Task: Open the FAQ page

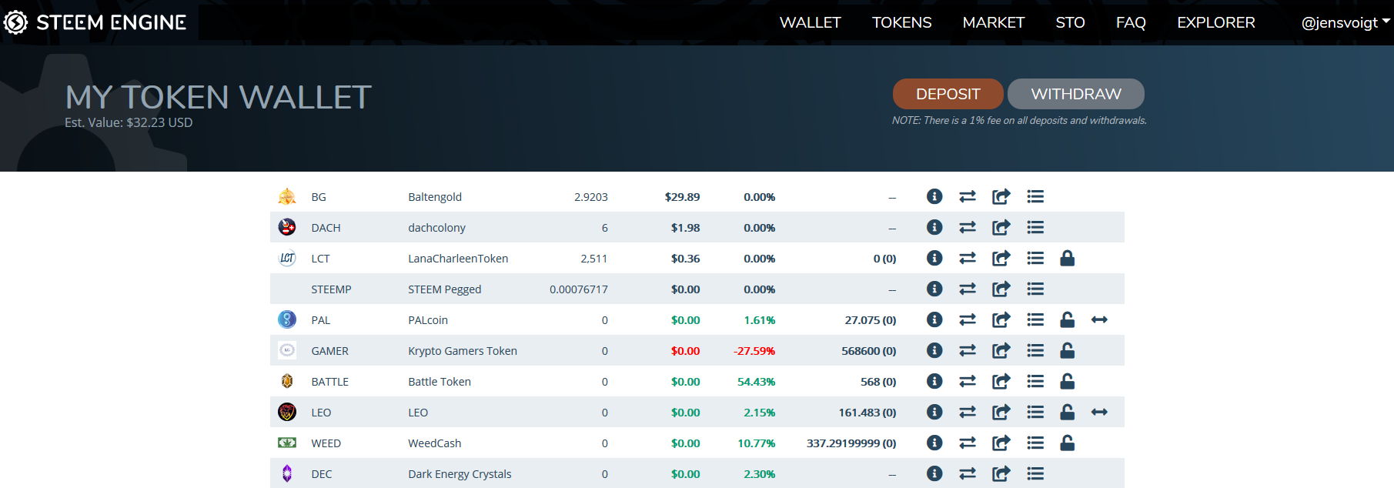Action: (x=1131, y=22)
